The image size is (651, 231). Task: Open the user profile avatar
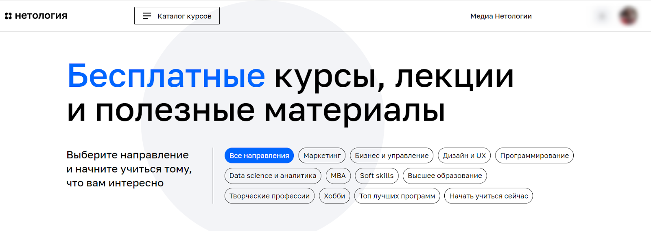[x=628, y=16]
